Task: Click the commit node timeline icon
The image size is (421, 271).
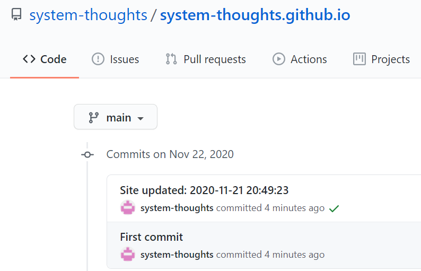Action: click(87, 155)
